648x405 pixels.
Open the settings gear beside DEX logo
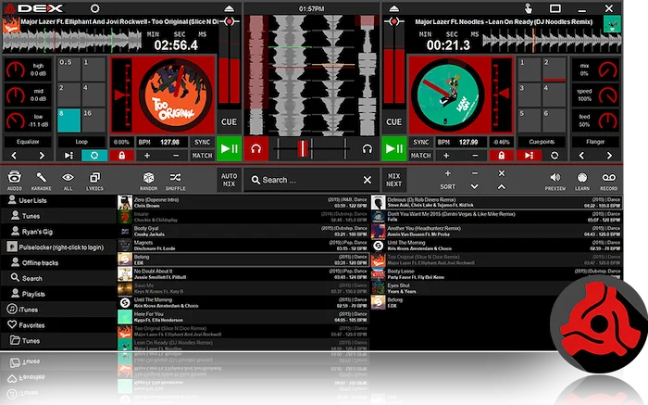[x=93, y=8]
